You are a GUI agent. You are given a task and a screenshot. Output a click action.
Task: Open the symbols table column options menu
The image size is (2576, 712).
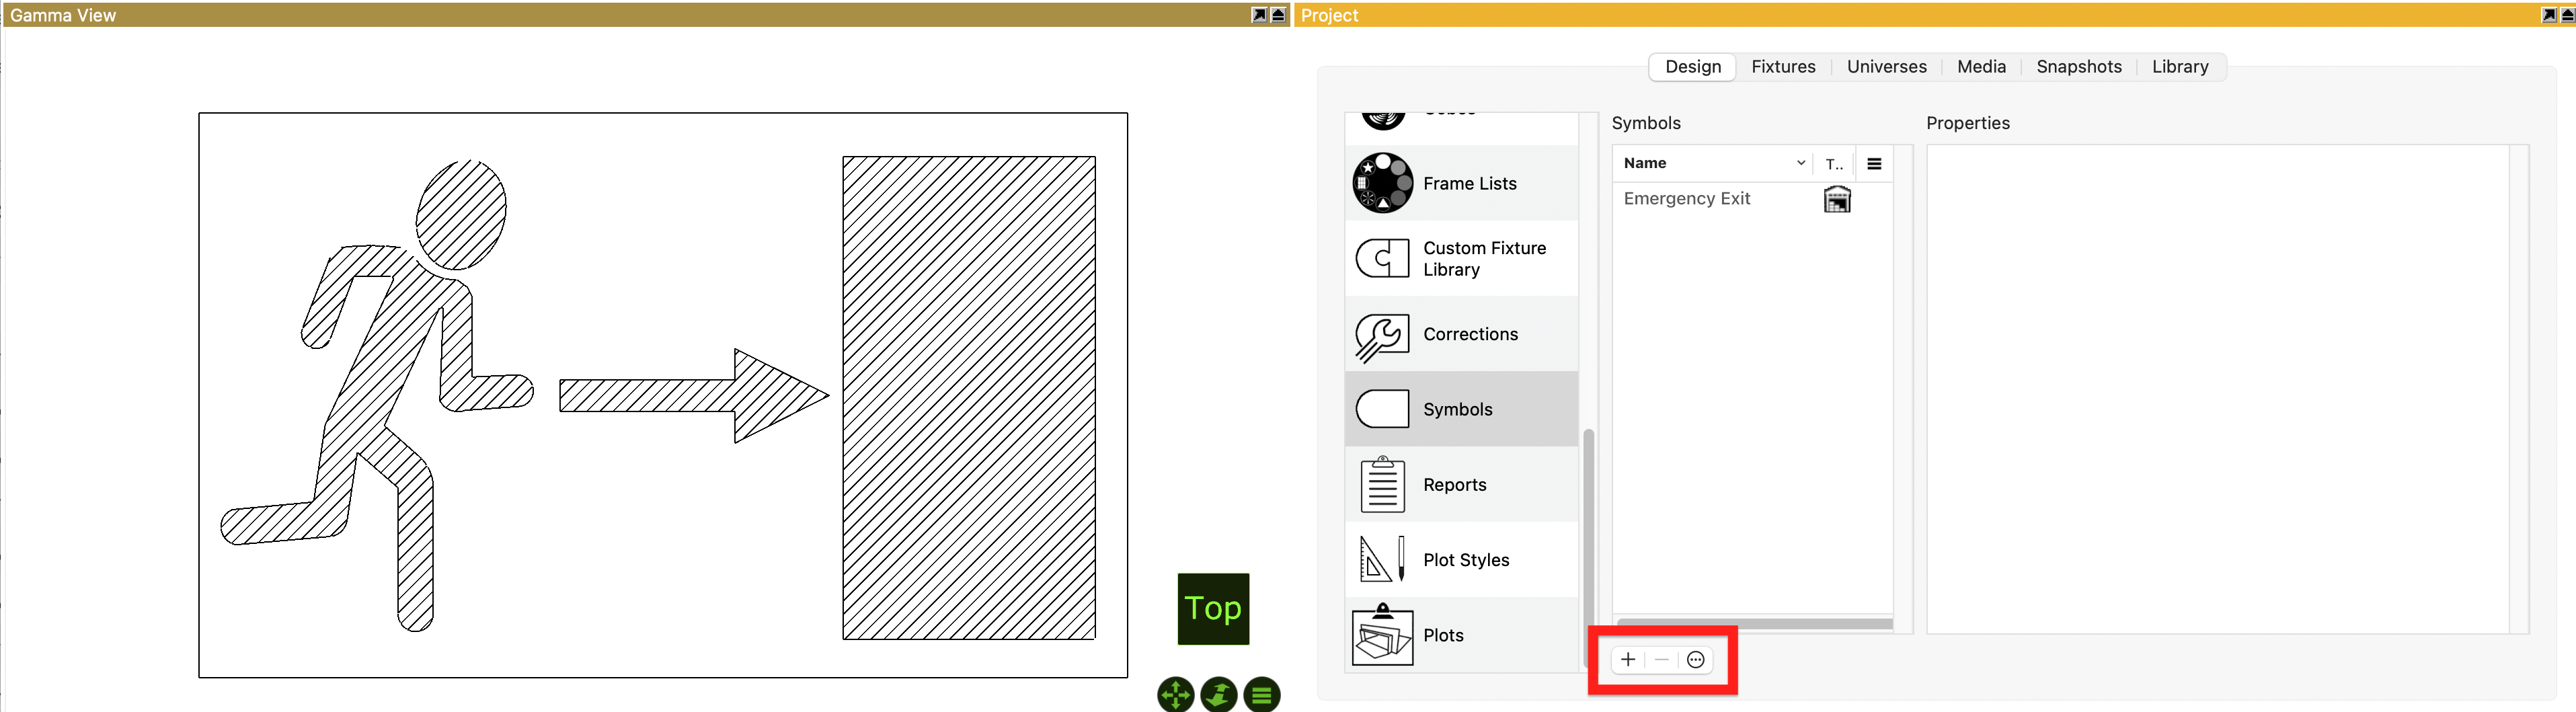tap(1874, 164)
